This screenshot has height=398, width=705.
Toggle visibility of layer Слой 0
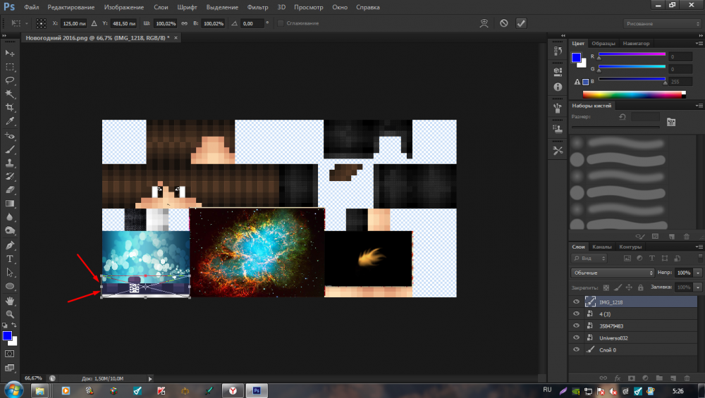point(576,349)
